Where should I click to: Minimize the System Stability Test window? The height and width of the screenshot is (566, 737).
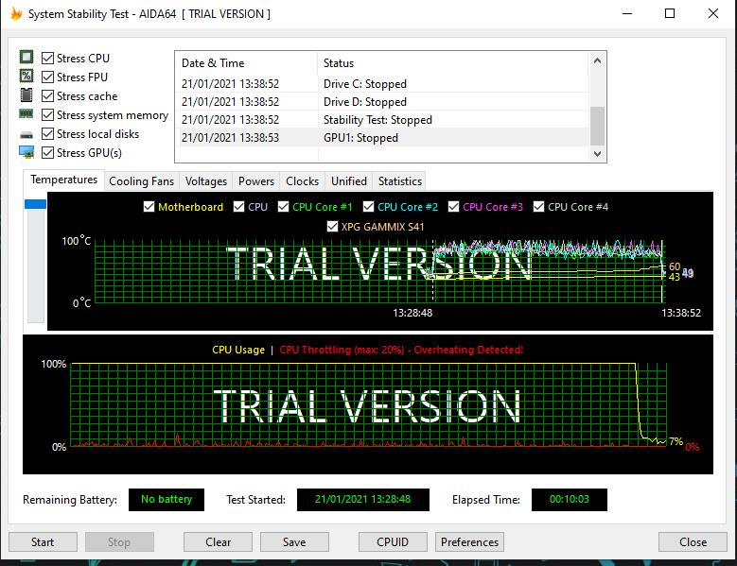627,13
